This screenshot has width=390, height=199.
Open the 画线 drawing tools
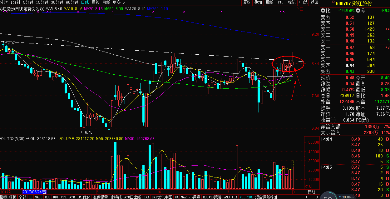[x=269, y=2]
